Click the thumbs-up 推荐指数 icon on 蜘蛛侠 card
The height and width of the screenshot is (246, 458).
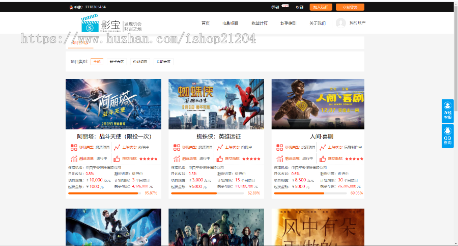220,159
